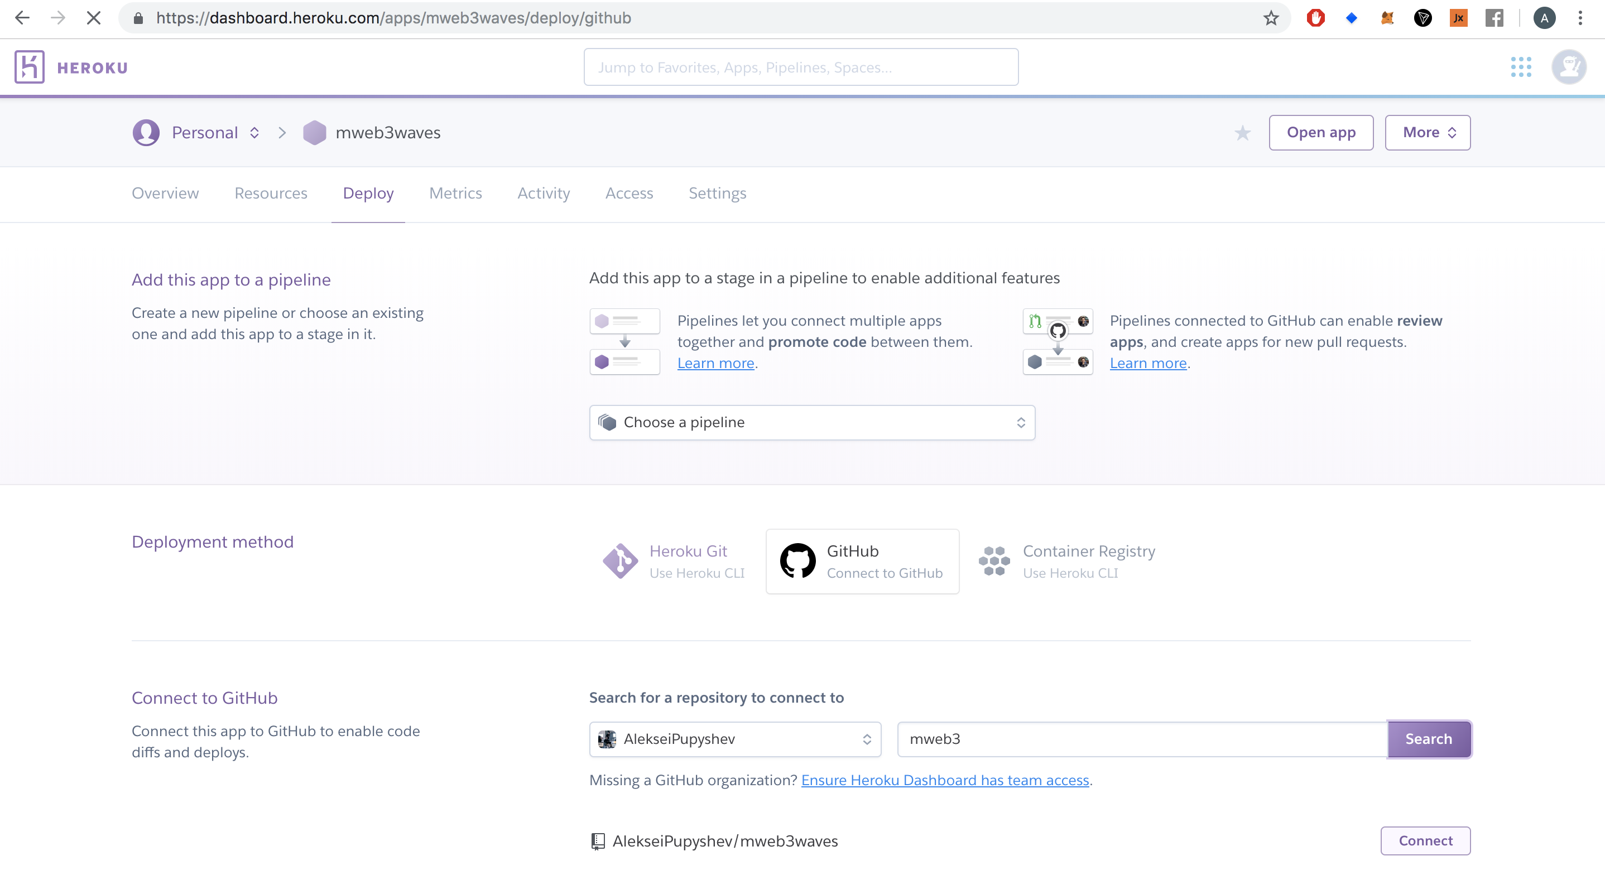
Task: Stop page loading with the X button
Action: [x=93, y=18]
